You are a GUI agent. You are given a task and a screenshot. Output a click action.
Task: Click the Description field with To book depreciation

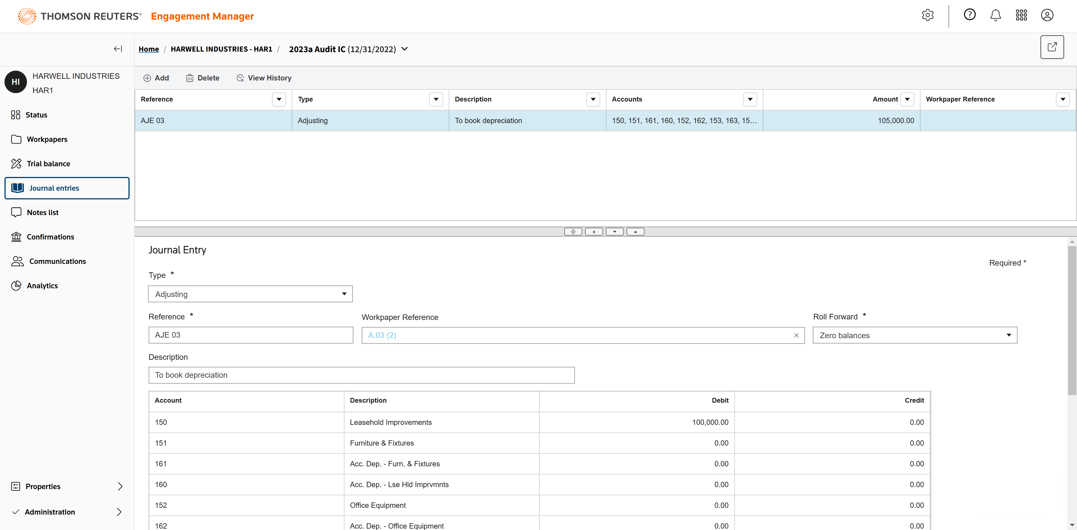pos(361,375)
